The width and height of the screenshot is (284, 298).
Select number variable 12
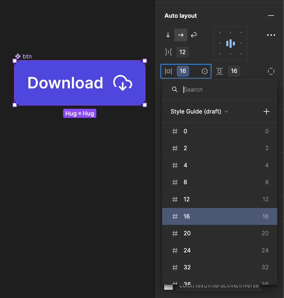[x=220, y=199]
